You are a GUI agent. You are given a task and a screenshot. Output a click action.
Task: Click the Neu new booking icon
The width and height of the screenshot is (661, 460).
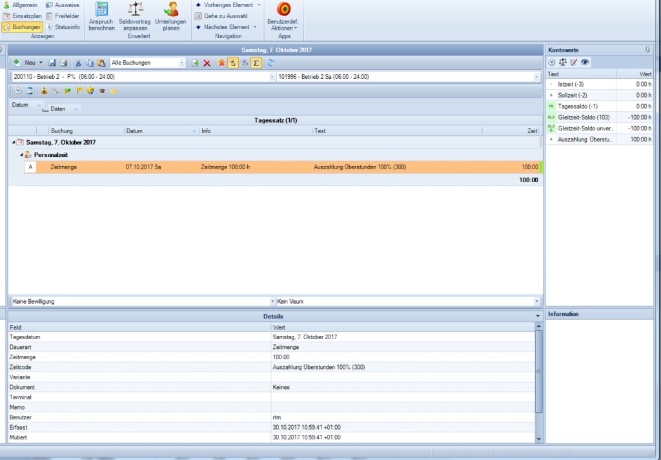[x=17, y=63]
